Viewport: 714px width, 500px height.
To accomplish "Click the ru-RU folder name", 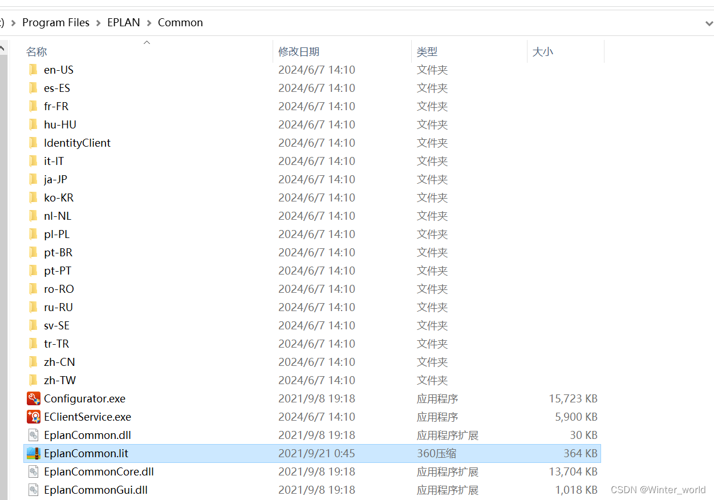I will click(x=58, y=307).
